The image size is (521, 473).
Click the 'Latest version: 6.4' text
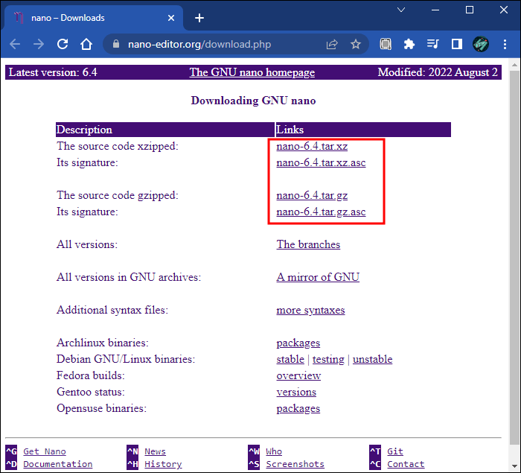coord(53,72)
